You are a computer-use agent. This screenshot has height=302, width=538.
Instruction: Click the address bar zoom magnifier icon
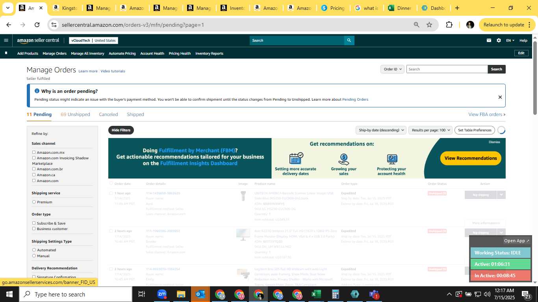click(416, 25)
